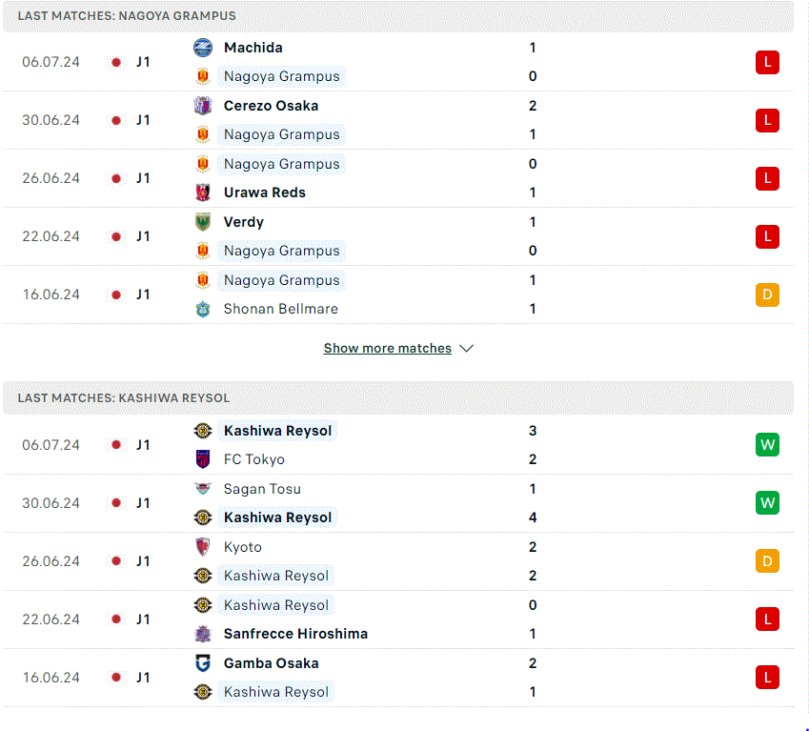Screen dimensions: 809x731
Task: Click the Machida team logo
Action: (x=202, y=48)
